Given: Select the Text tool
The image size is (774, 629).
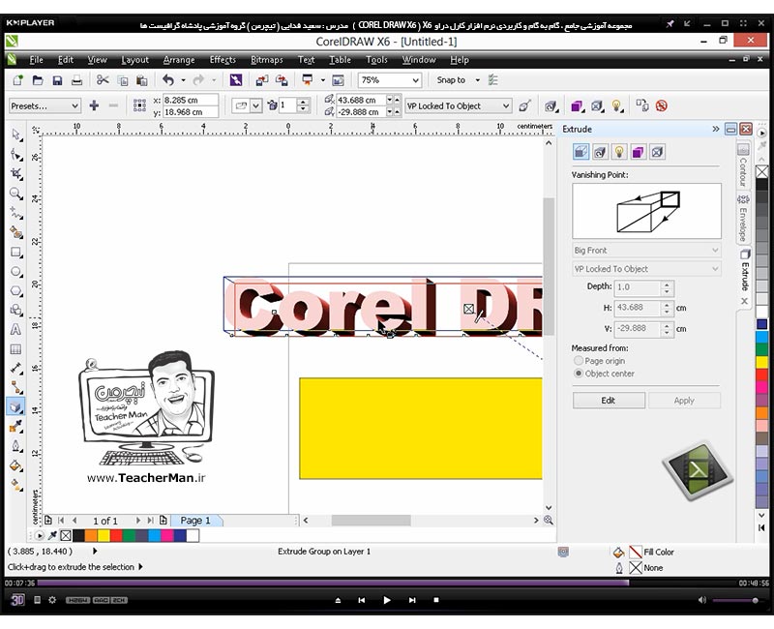Looking at the screenshot, I should pos(15,329).
